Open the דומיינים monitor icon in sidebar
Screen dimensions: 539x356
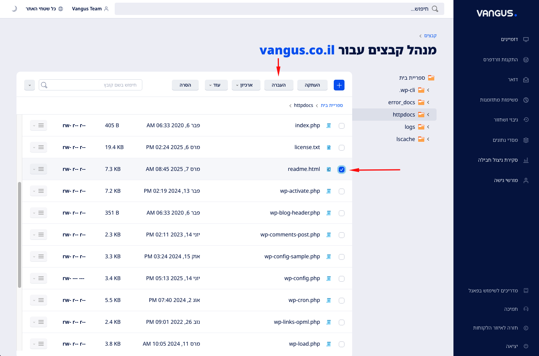(x=526, y=39)
